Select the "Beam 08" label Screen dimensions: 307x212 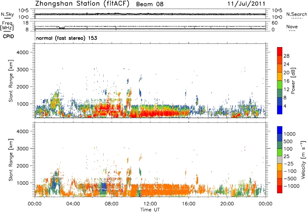tap(150, 4)
